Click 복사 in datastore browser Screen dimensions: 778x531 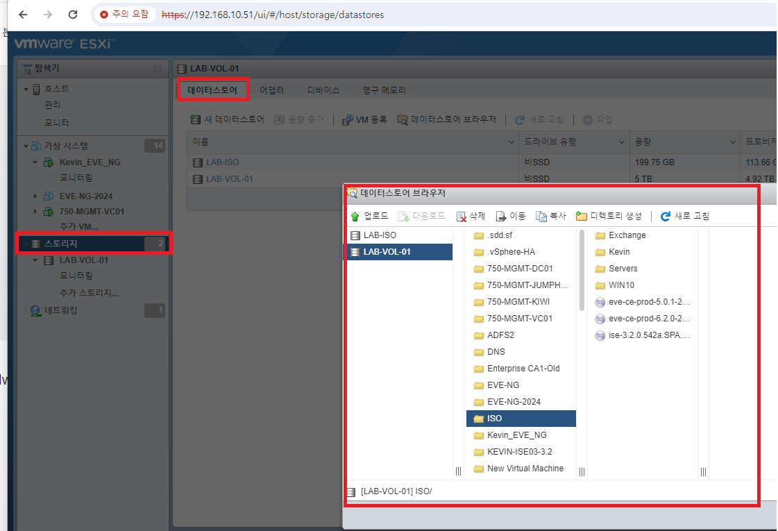(551, 217)
